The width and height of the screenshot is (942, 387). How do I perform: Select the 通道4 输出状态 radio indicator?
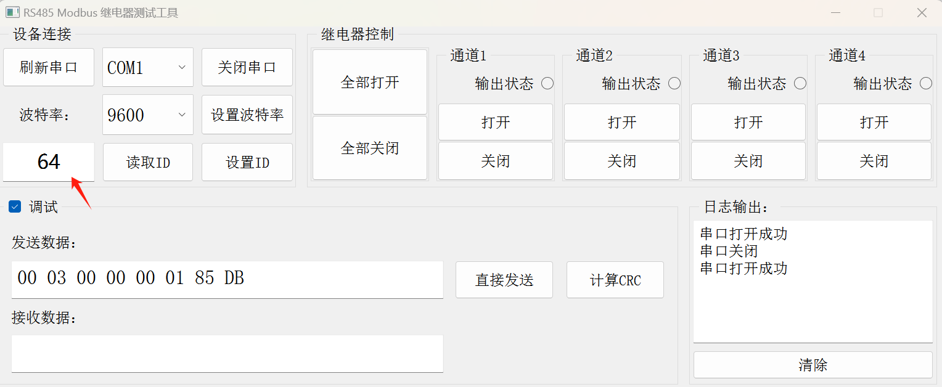coord(926,83)
